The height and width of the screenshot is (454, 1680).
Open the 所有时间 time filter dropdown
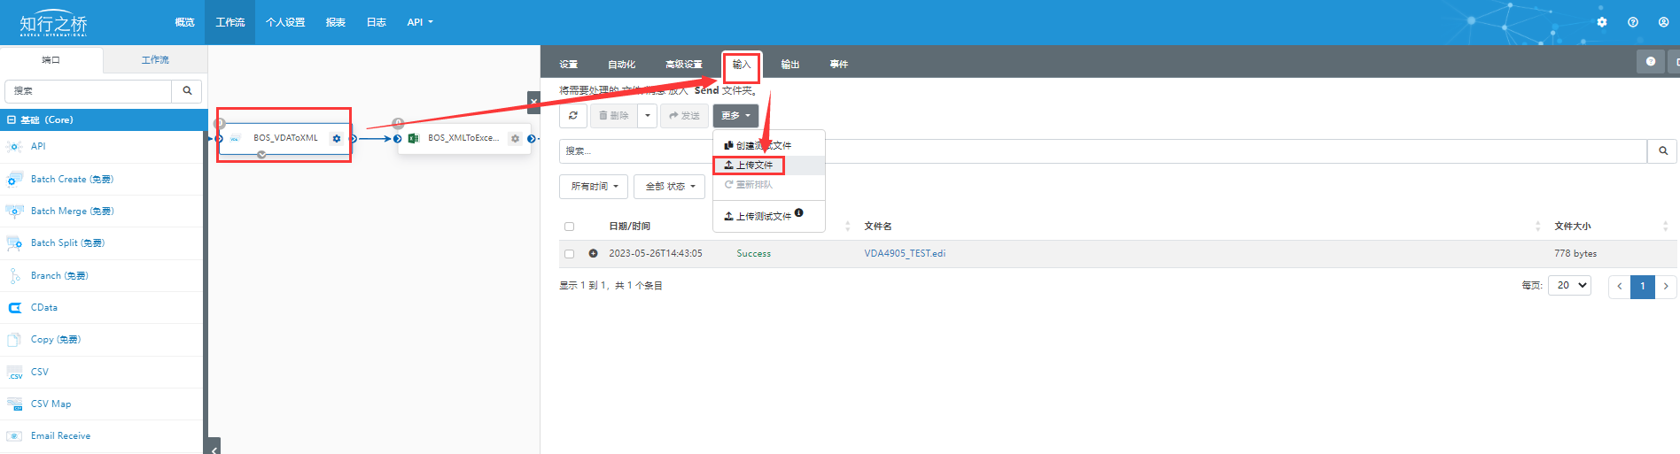pos(594,187)
